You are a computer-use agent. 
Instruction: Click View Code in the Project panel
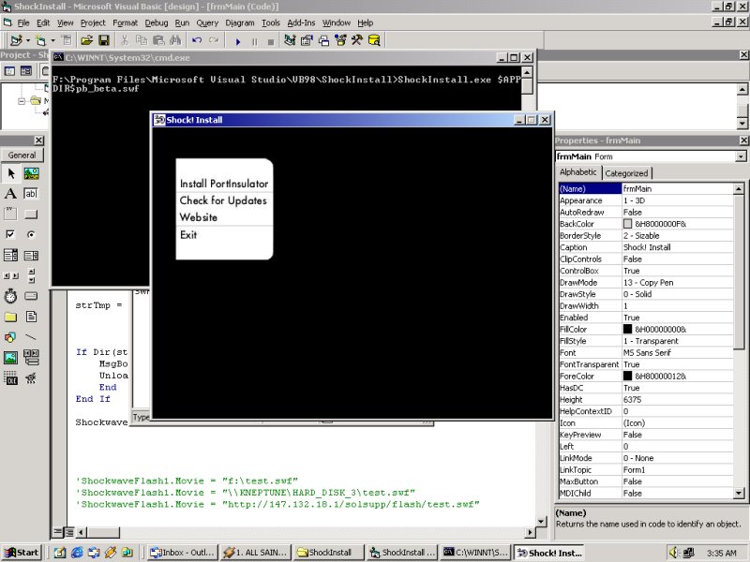tap(8, 71)
